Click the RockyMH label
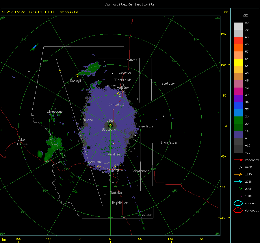The image size is (260, 243). pos(76,81)
